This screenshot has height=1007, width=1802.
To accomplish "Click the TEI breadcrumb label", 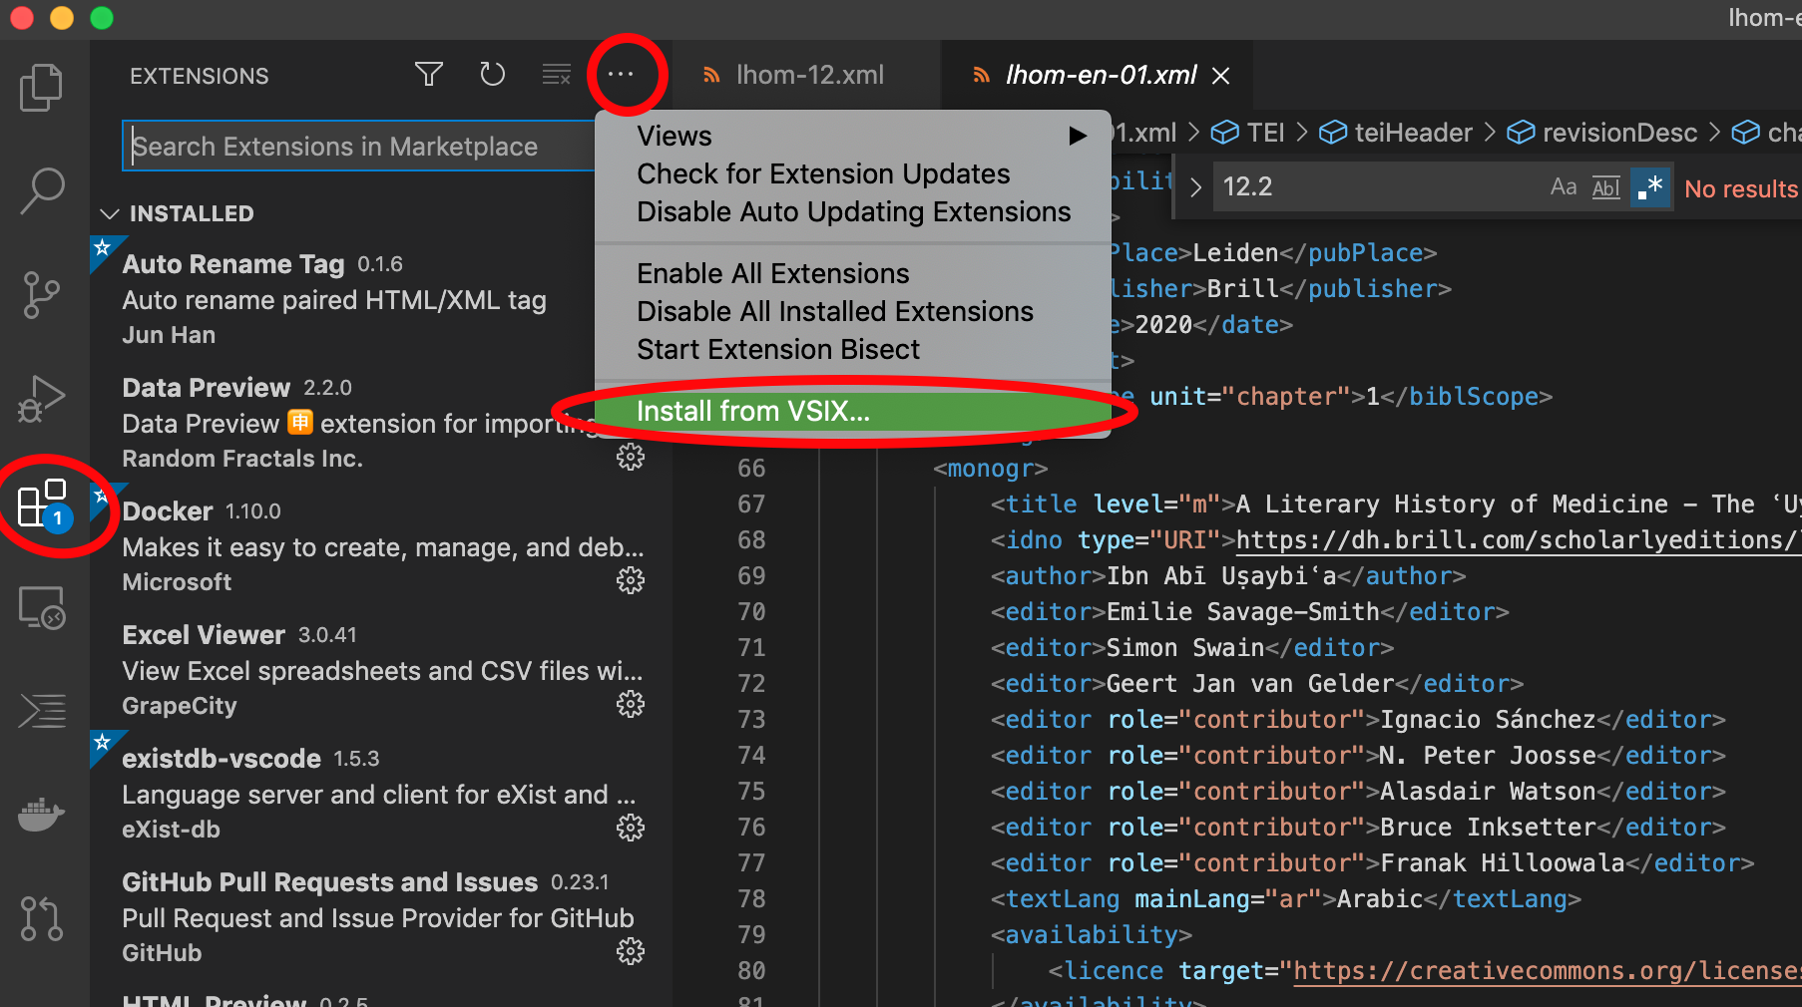I will point(1266,133).
